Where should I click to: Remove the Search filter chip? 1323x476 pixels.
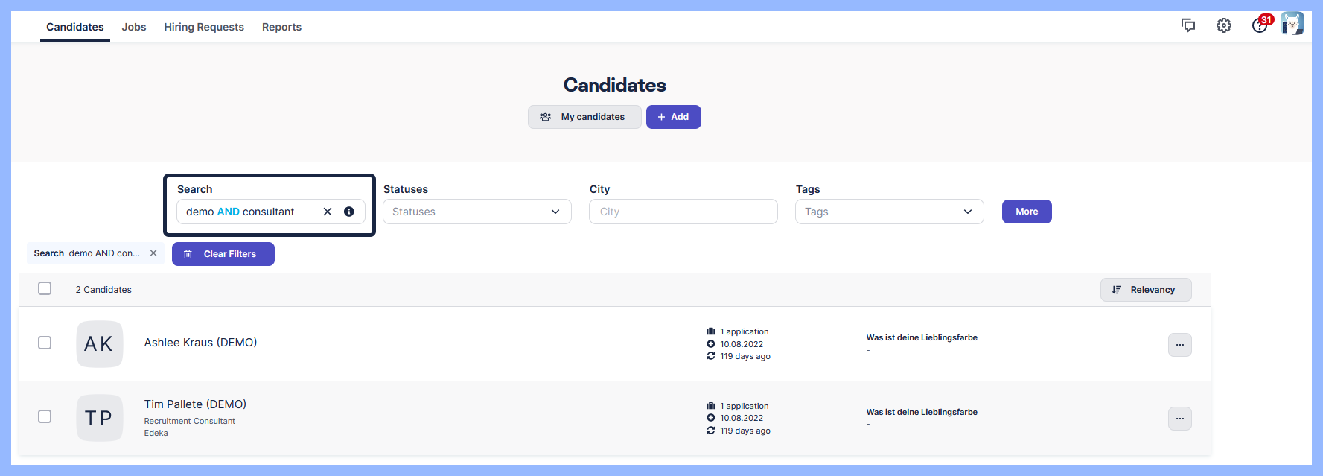(x=153, y=253)
